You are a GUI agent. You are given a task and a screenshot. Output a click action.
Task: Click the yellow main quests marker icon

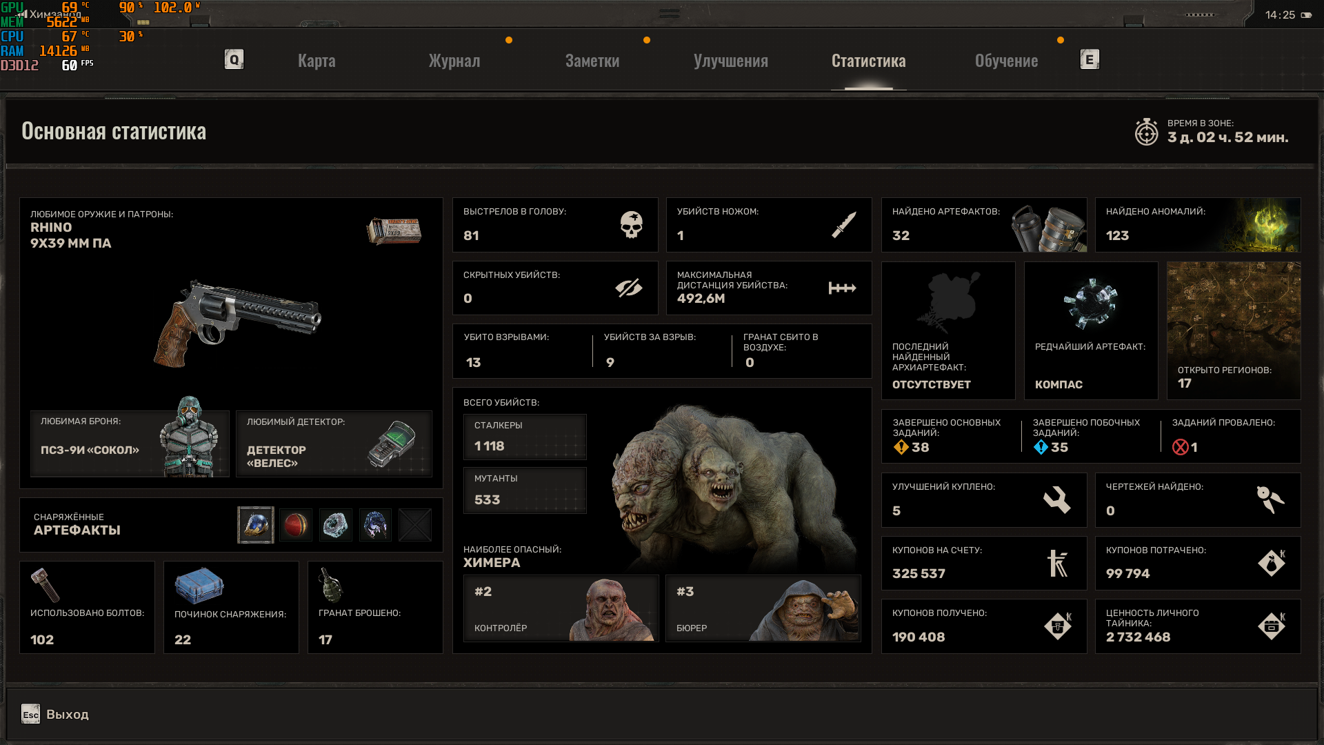click(901, 447)
